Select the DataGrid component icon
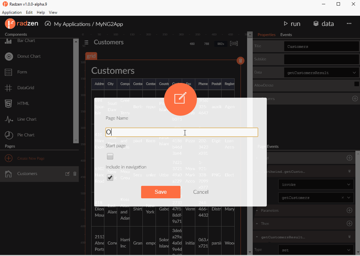 coord(8,88)
